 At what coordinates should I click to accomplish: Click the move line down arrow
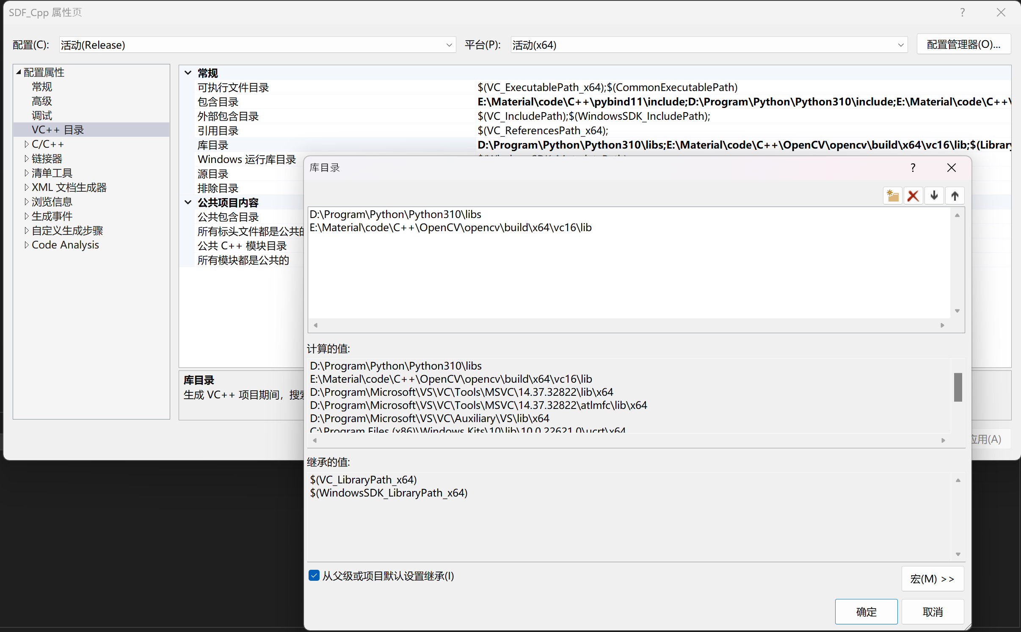934,196
